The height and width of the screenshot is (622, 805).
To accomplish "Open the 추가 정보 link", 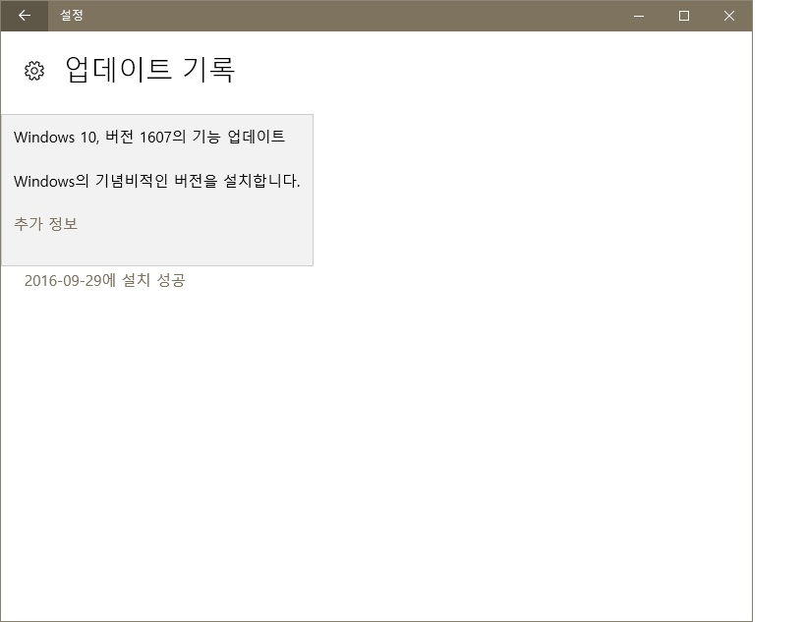I will tap(45, 224).
